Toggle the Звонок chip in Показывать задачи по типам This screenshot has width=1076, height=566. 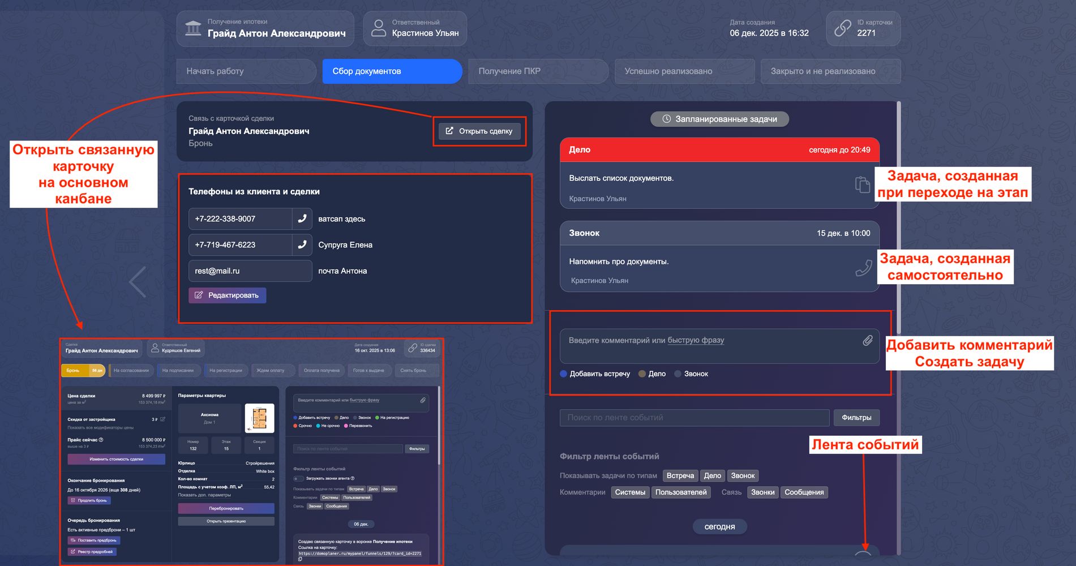tap(743, 475)
